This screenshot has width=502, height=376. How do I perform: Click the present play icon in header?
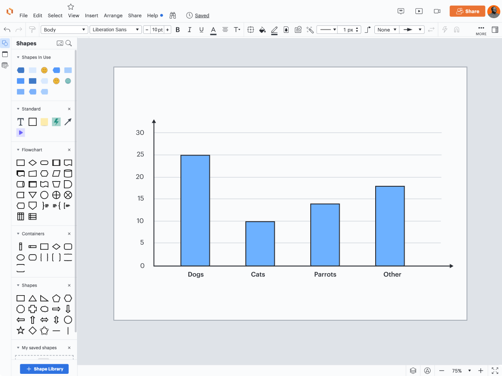[418, 11]
